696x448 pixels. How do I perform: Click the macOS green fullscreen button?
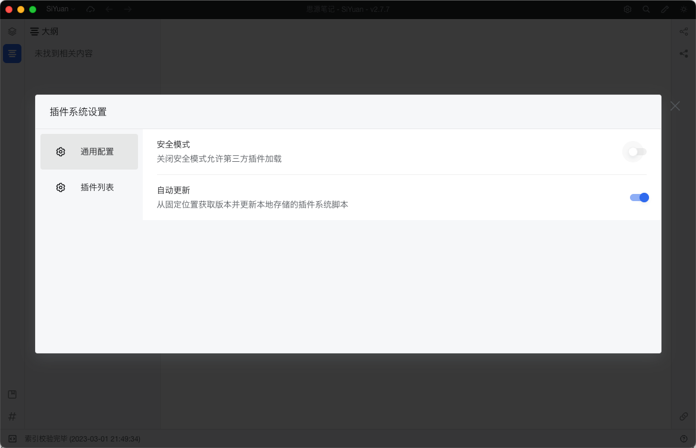[33, 10]
